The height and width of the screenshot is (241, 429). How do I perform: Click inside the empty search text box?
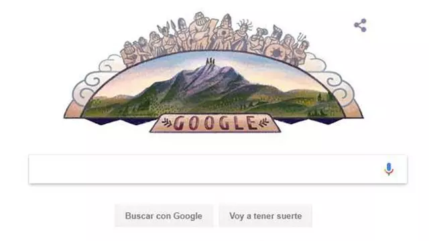point(205,169)
